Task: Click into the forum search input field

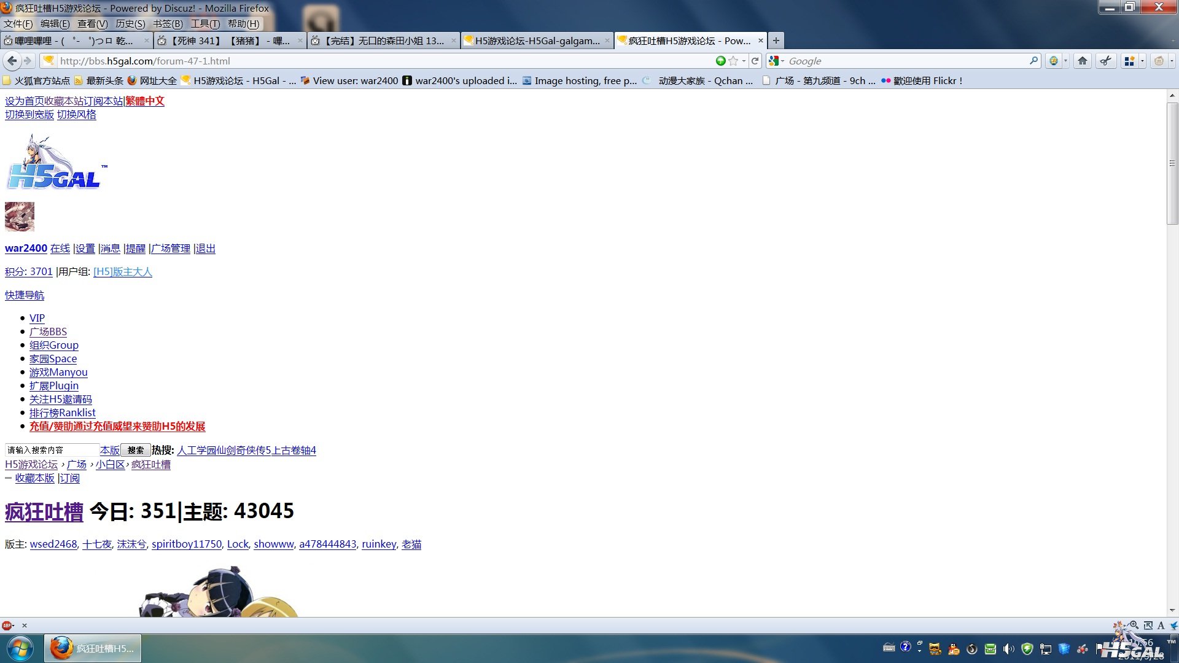Action: tap(52, 450)
